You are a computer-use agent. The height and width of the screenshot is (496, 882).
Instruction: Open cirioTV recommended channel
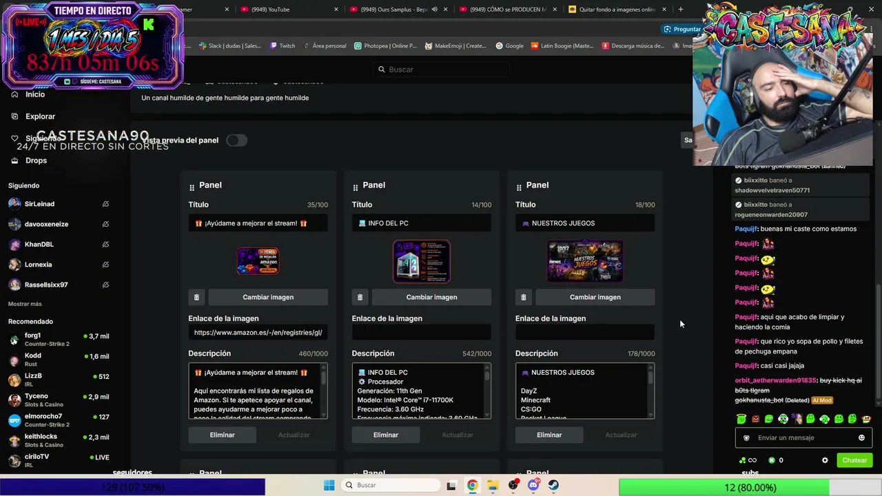[x=59, y=460]
